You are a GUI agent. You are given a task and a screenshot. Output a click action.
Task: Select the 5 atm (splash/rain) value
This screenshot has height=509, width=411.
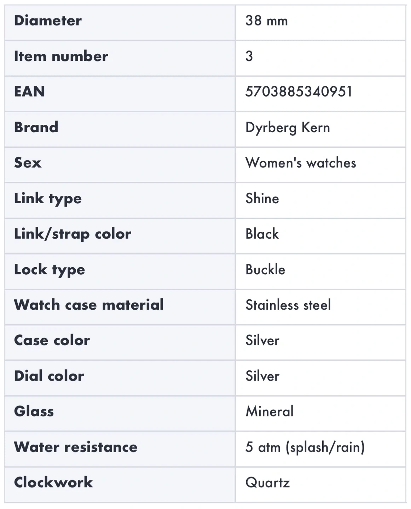click(x=305, y=447)
